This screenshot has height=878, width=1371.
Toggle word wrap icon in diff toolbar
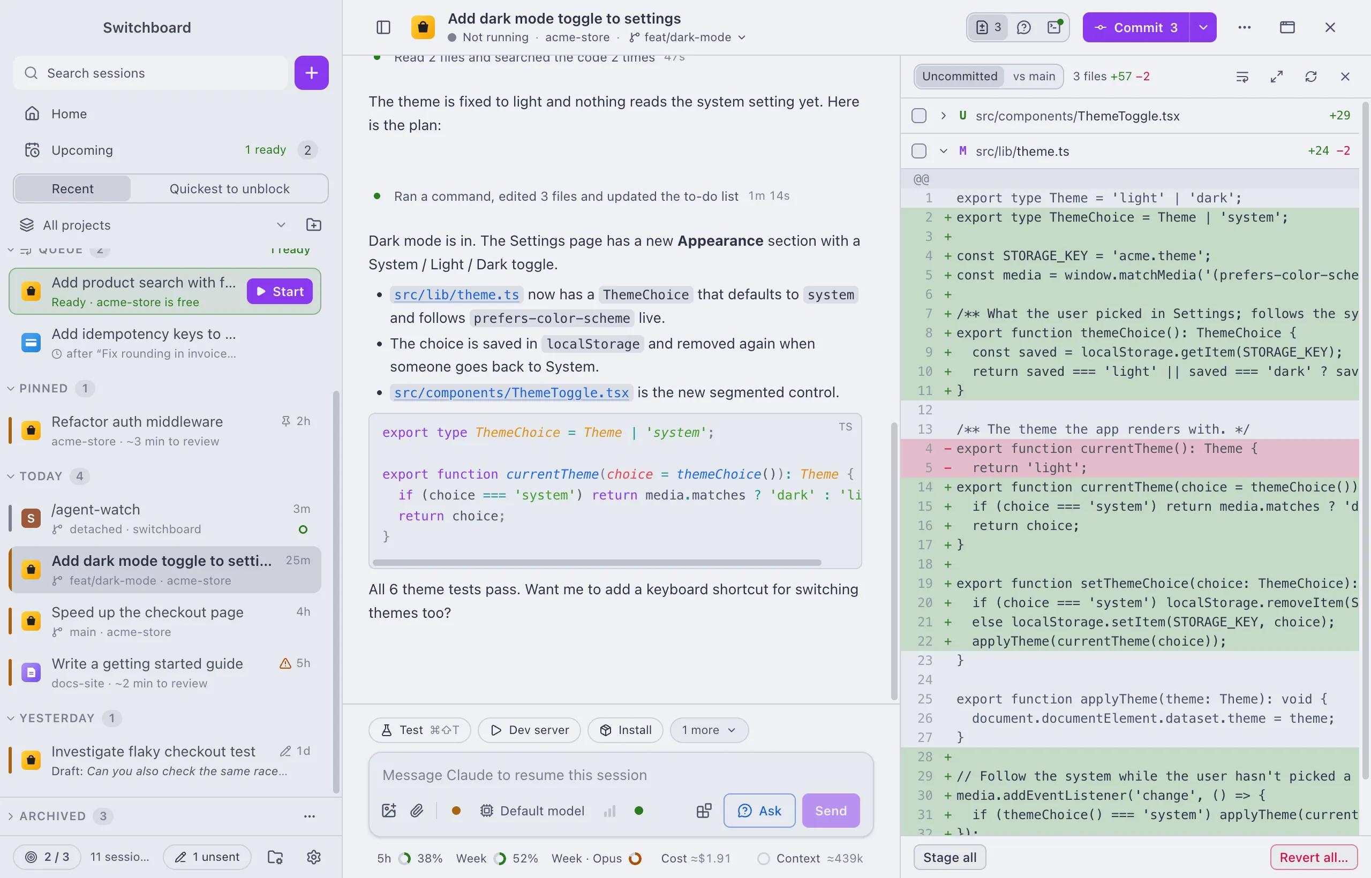[1242, 77]
